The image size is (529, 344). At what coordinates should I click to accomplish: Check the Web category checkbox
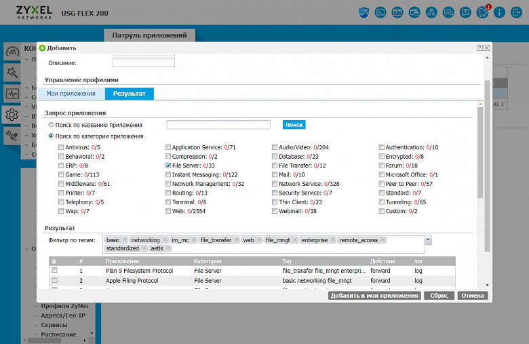(168, 211)
